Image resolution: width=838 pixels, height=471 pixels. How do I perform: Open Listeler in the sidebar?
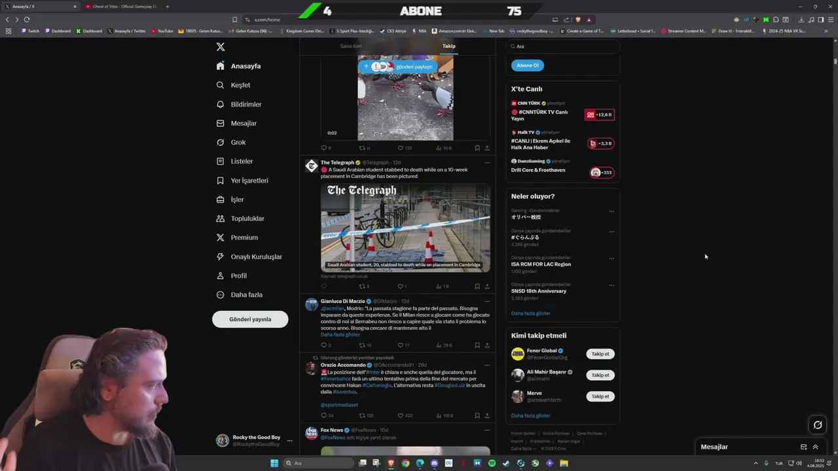coord(234,161)
